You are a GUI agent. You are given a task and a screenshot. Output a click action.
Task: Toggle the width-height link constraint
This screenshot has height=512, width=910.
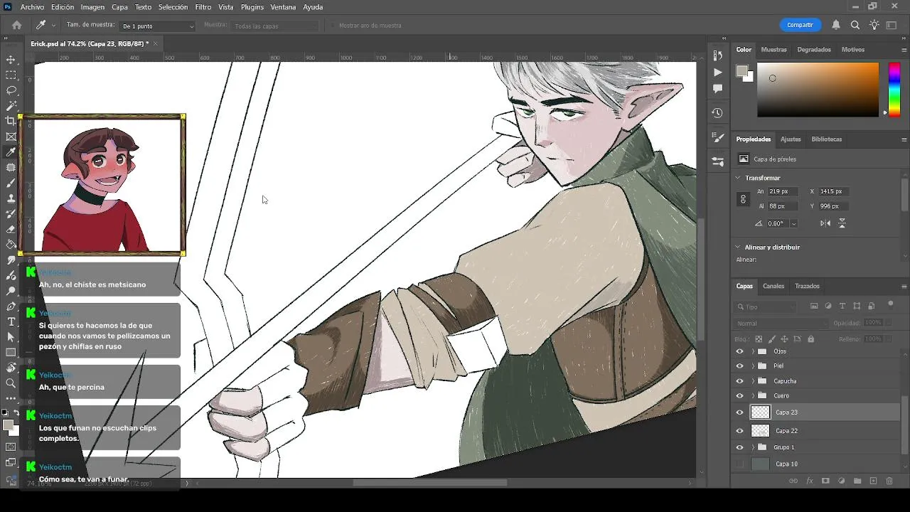[744, 199]
